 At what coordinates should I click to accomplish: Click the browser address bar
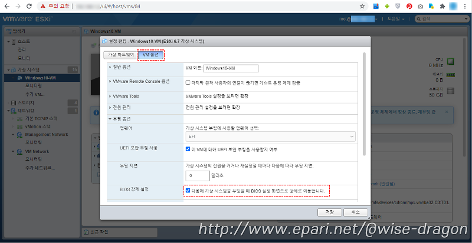[201, 6]
